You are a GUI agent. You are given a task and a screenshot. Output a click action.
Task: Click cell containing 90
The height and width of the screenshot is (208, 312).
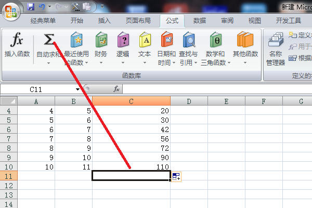pos(132,157)
